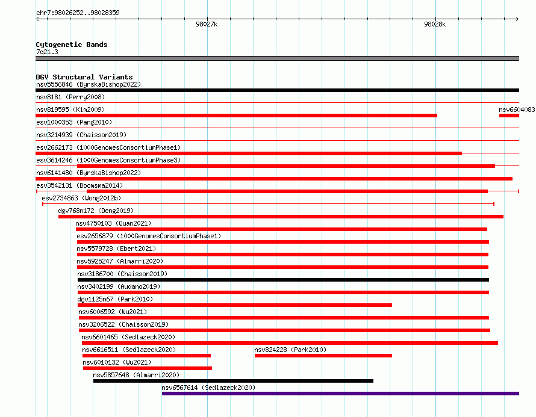This screenshot has width=536, height=417.
Task: Open nsv6567614 (Sedlazeck2020) variant label
Action: point(208,388)
